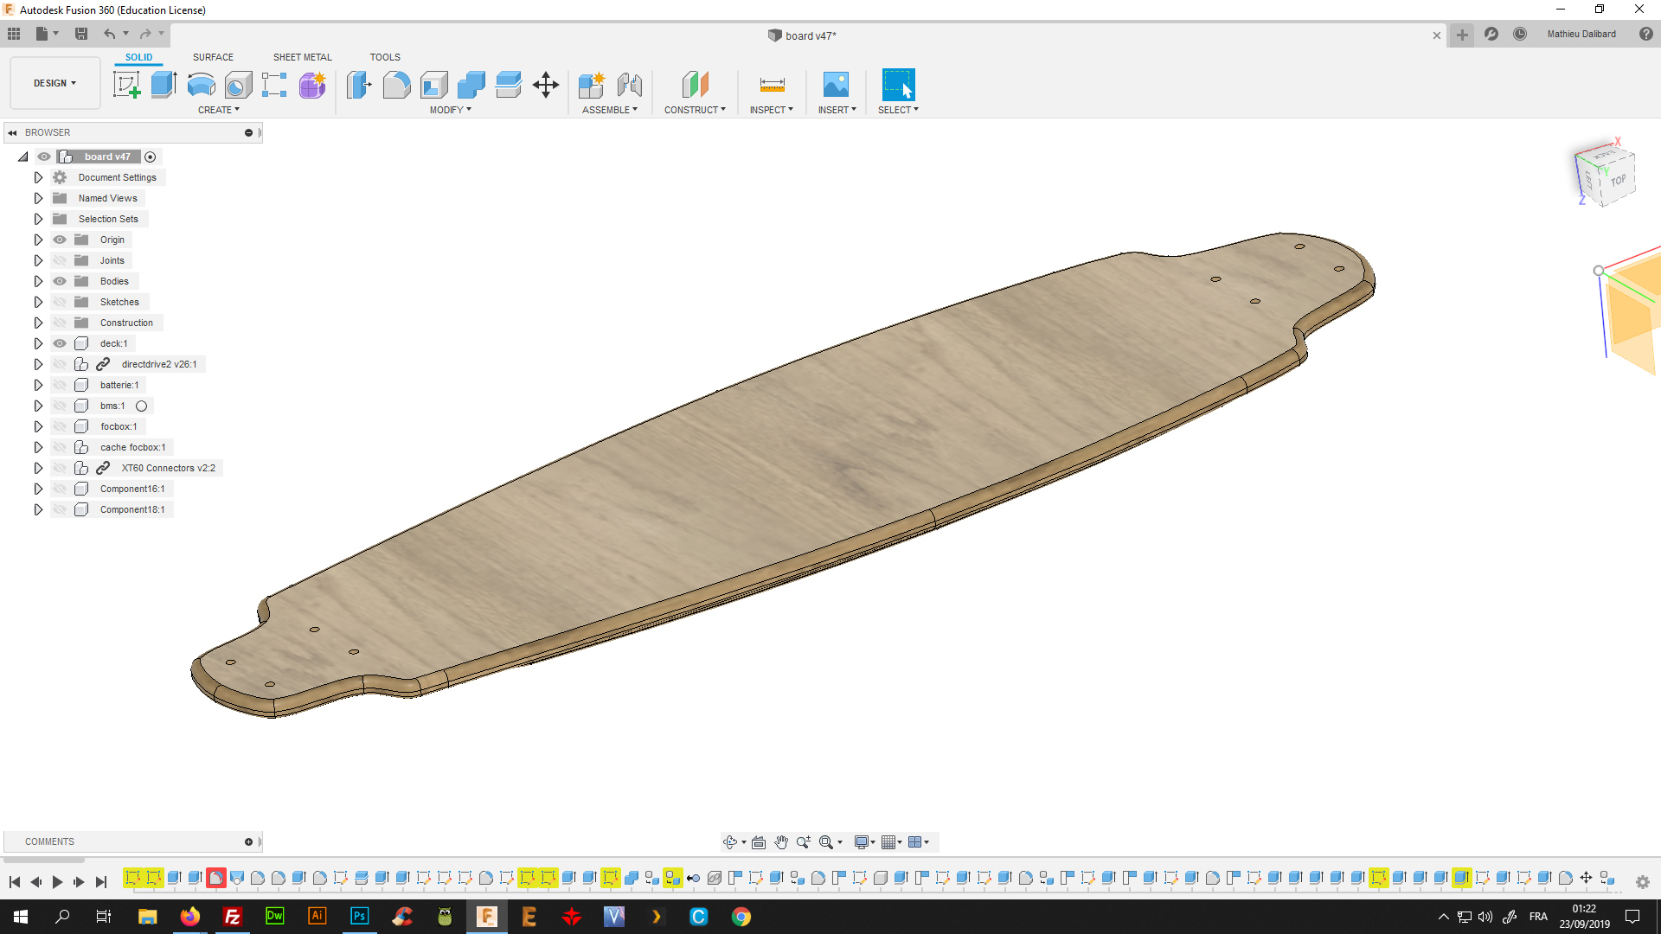This screenshot has width=1661, height=934.
Task: Open the SHEET METAL tab
Action: tap(302, 57)
